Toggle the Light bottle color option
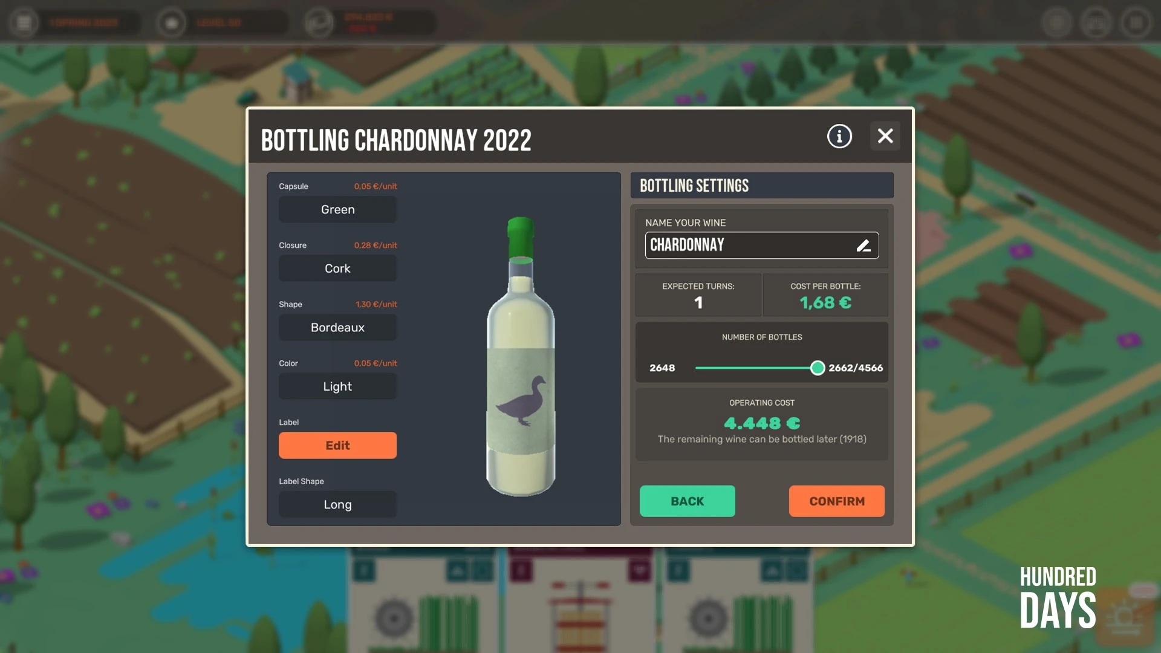The height and width of the screenshot is (653, 1161). (x=337, y=386)
